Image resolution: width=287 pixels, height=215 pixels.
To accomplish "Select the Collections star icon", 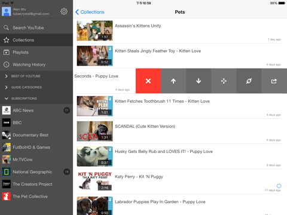I will 6,40.
